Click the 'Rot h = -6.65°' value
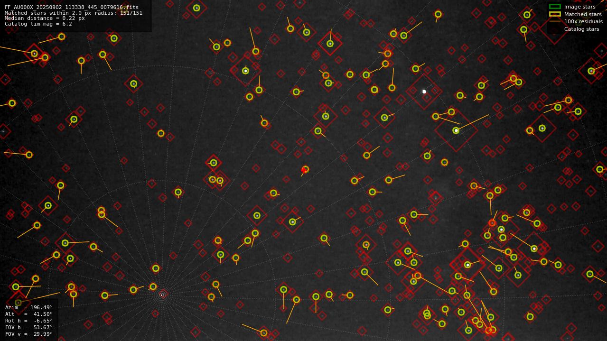Screen dimensions: 607x341 28,321
